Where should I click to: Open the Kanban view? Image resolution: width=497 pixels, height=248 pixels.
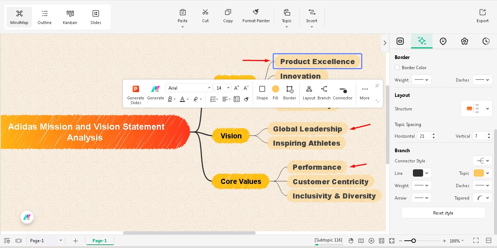click(x=70, y=17)
